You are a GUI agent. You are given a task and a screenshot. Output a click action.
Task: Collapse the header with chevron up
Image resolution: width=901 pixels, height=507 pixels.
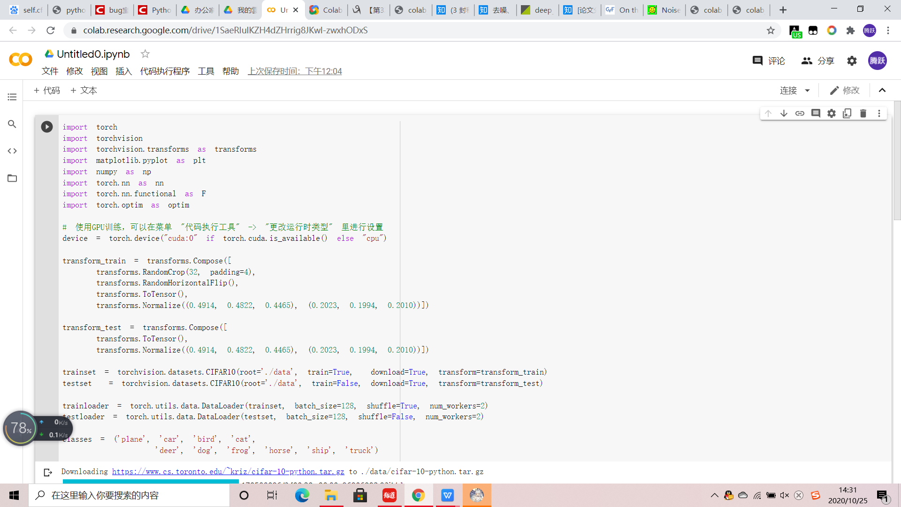(882, 91)
